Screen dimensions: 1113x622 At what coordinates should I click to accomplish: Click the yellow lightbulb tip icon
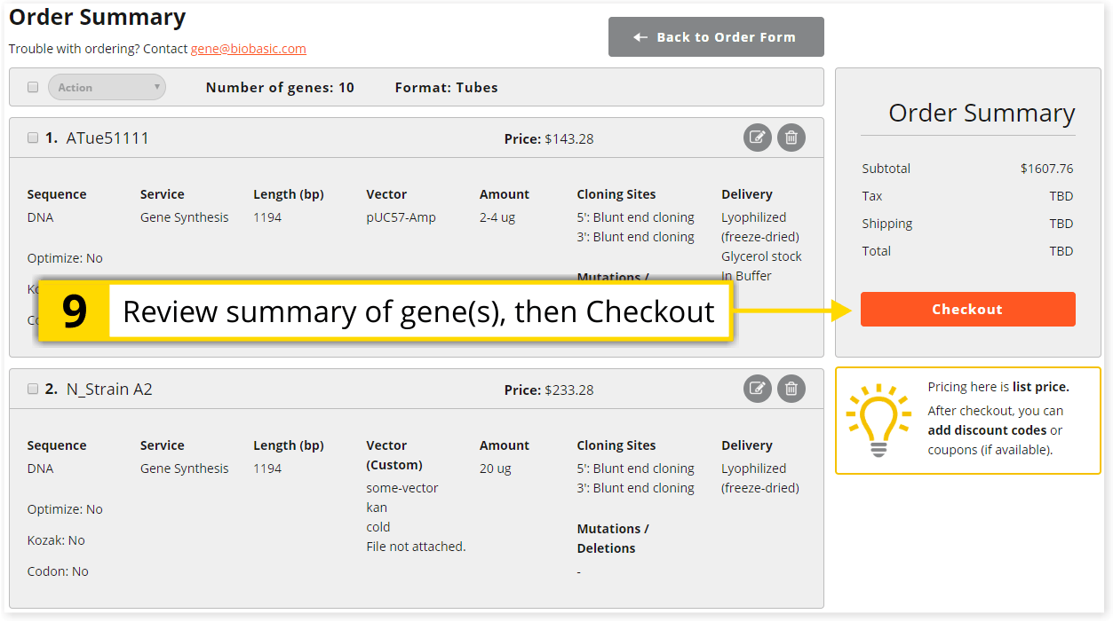[x=878, y=420]
